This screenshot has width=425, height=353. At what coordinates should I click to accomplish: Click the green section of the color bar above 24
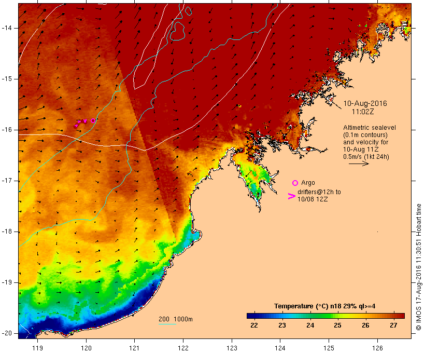310,316
